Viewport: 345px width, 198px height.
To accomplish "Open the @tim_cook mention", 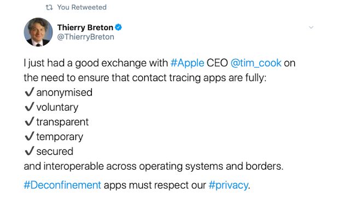I will 256,63.
